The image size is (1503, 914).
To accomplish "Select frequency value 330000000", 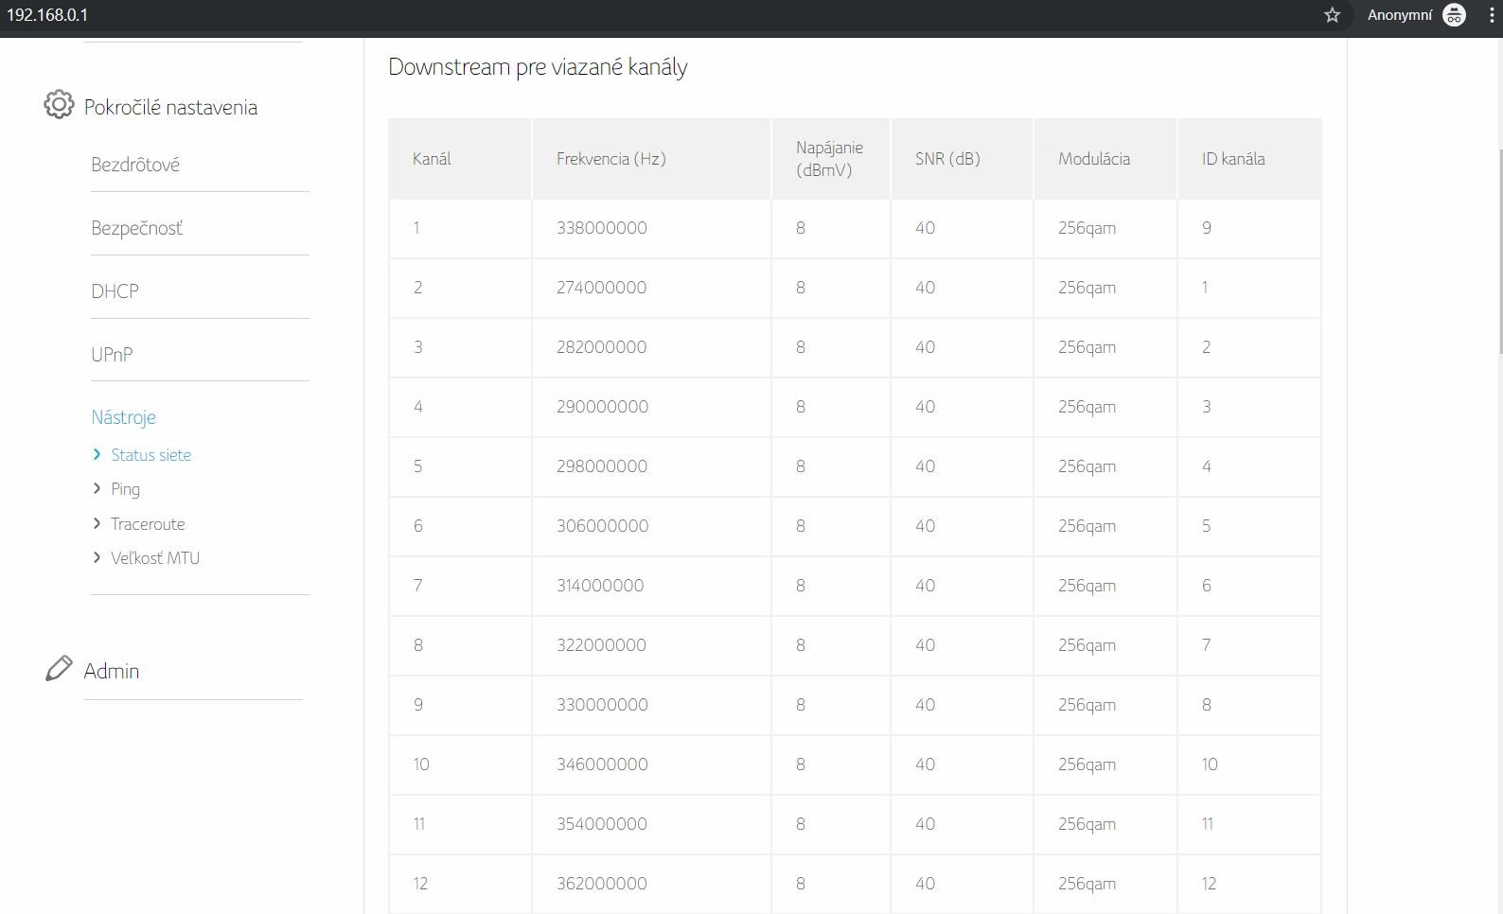I will (602, 705).
